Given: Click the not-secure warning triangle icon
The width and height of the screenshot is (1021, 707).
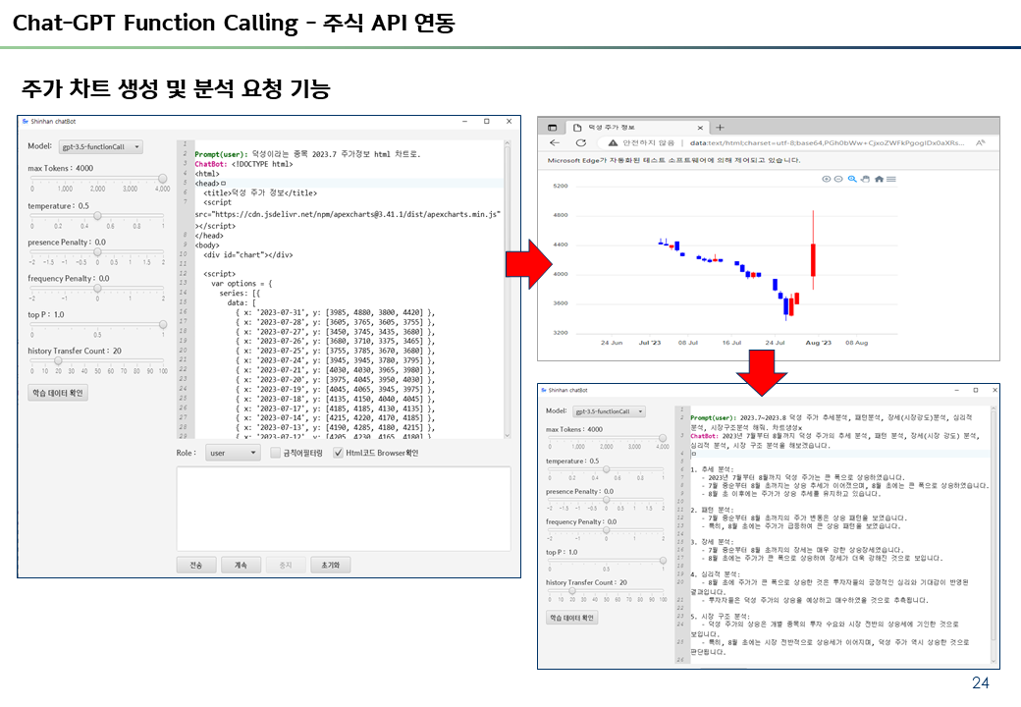Looking at the screenshot, I should (x=613, y=142).
